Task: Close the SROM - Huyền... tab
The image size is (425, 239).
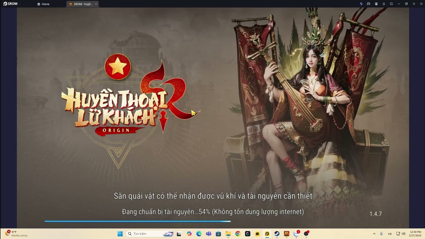Action: (x=96, y=4)
